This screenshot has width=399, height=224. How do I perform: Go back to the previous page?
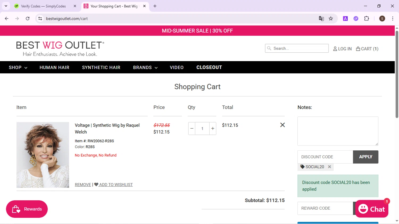click(7, 19)
